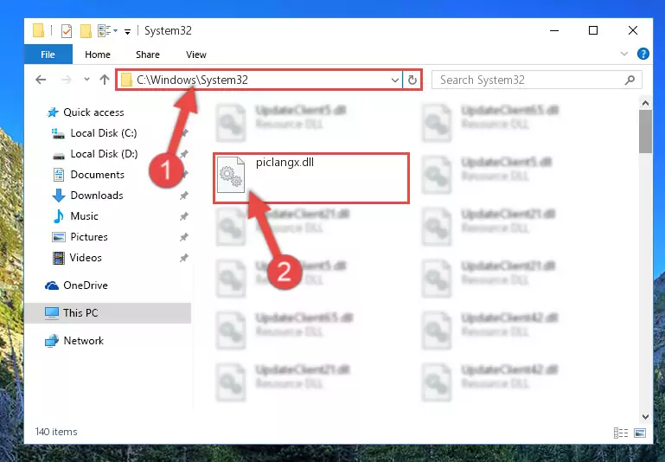Go up one folder level
Viewport: 665px width, 462px height.
[x=105, y=80]
